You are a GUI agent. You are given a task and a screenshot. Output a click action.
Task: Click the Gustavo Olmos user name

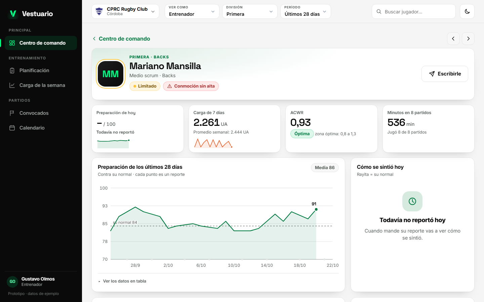tap(38, 279)
